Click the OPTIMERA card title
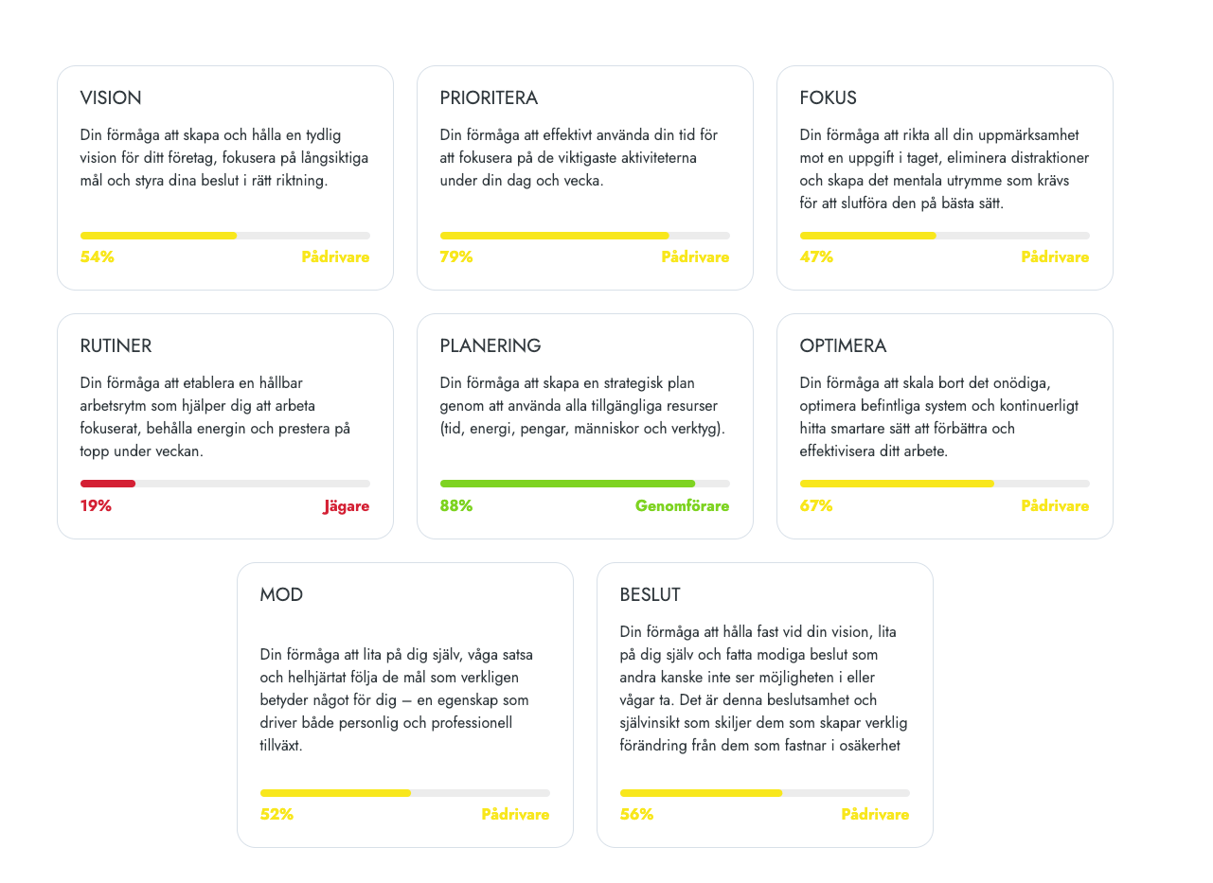Viewport: 1213px width, 883px height. point(843,346)
